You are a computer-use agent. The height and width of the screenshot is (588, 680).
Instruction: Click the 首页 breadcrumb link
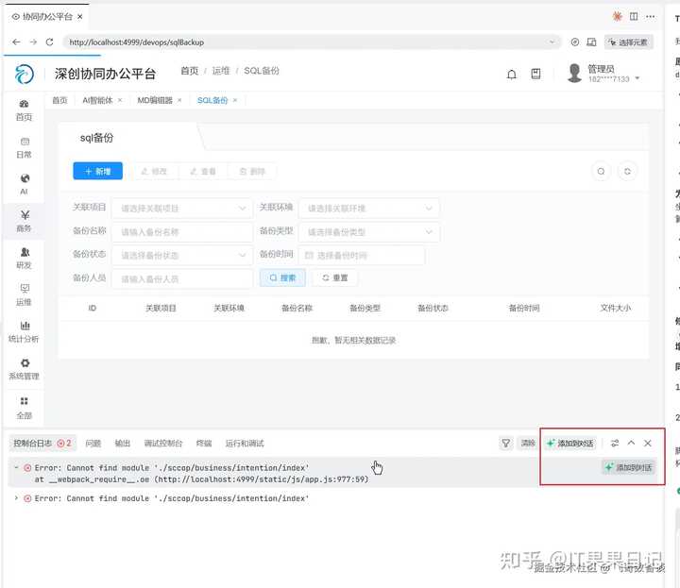pyautogui.click(x=190, y=71)
